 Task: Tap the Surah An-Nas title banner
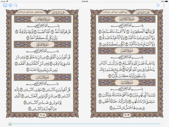coord(42,77)
